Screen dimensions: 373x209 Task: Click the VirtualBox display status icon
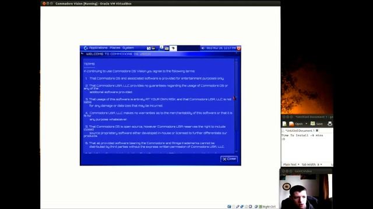(250, 207)
